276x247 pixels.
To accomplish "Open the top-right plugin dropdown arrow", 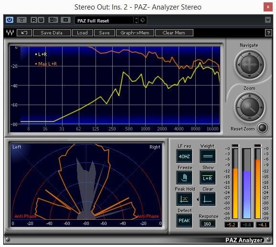I will (268, 20).
